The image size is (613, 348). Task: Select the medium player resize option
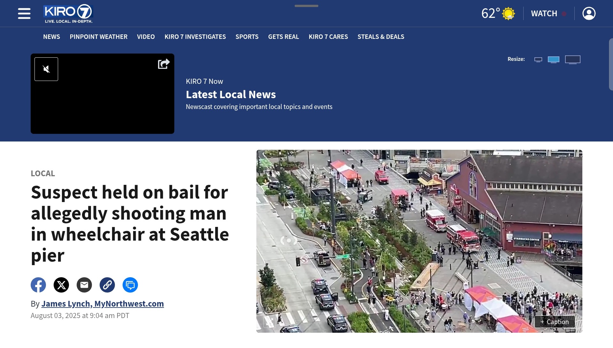click(x=554, y=60)
